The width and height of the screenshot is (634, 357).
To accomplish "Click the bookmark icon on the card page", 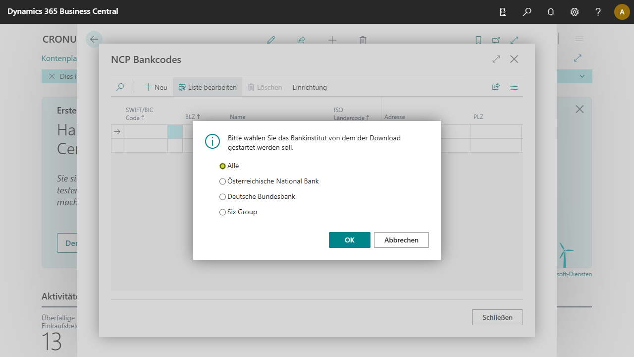I will click(478, 40).
